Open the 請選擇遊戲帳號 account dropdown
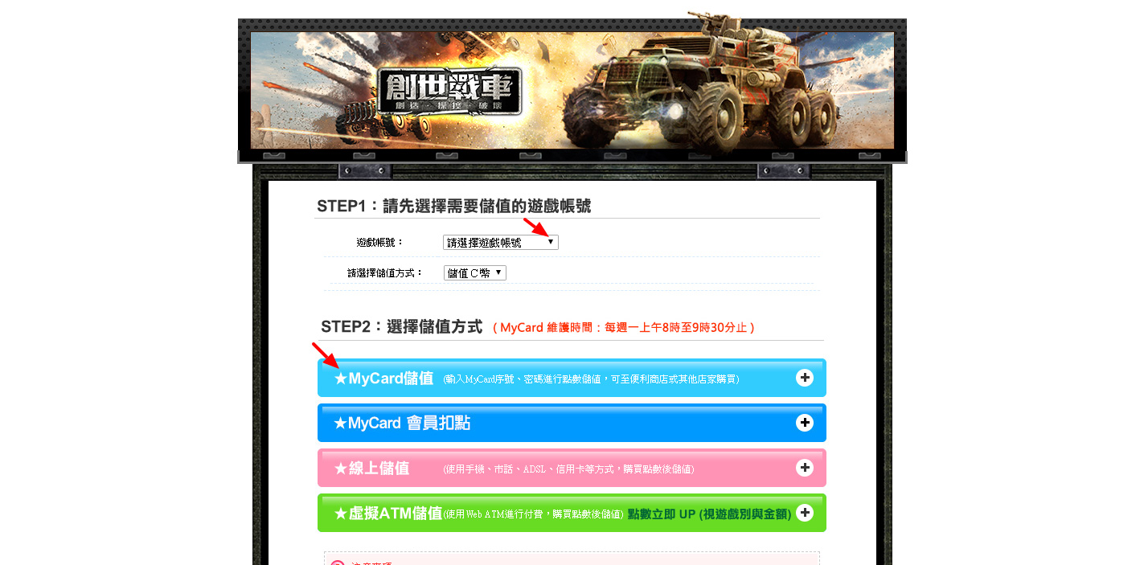Screen dimensions: 1144x565 500,242
